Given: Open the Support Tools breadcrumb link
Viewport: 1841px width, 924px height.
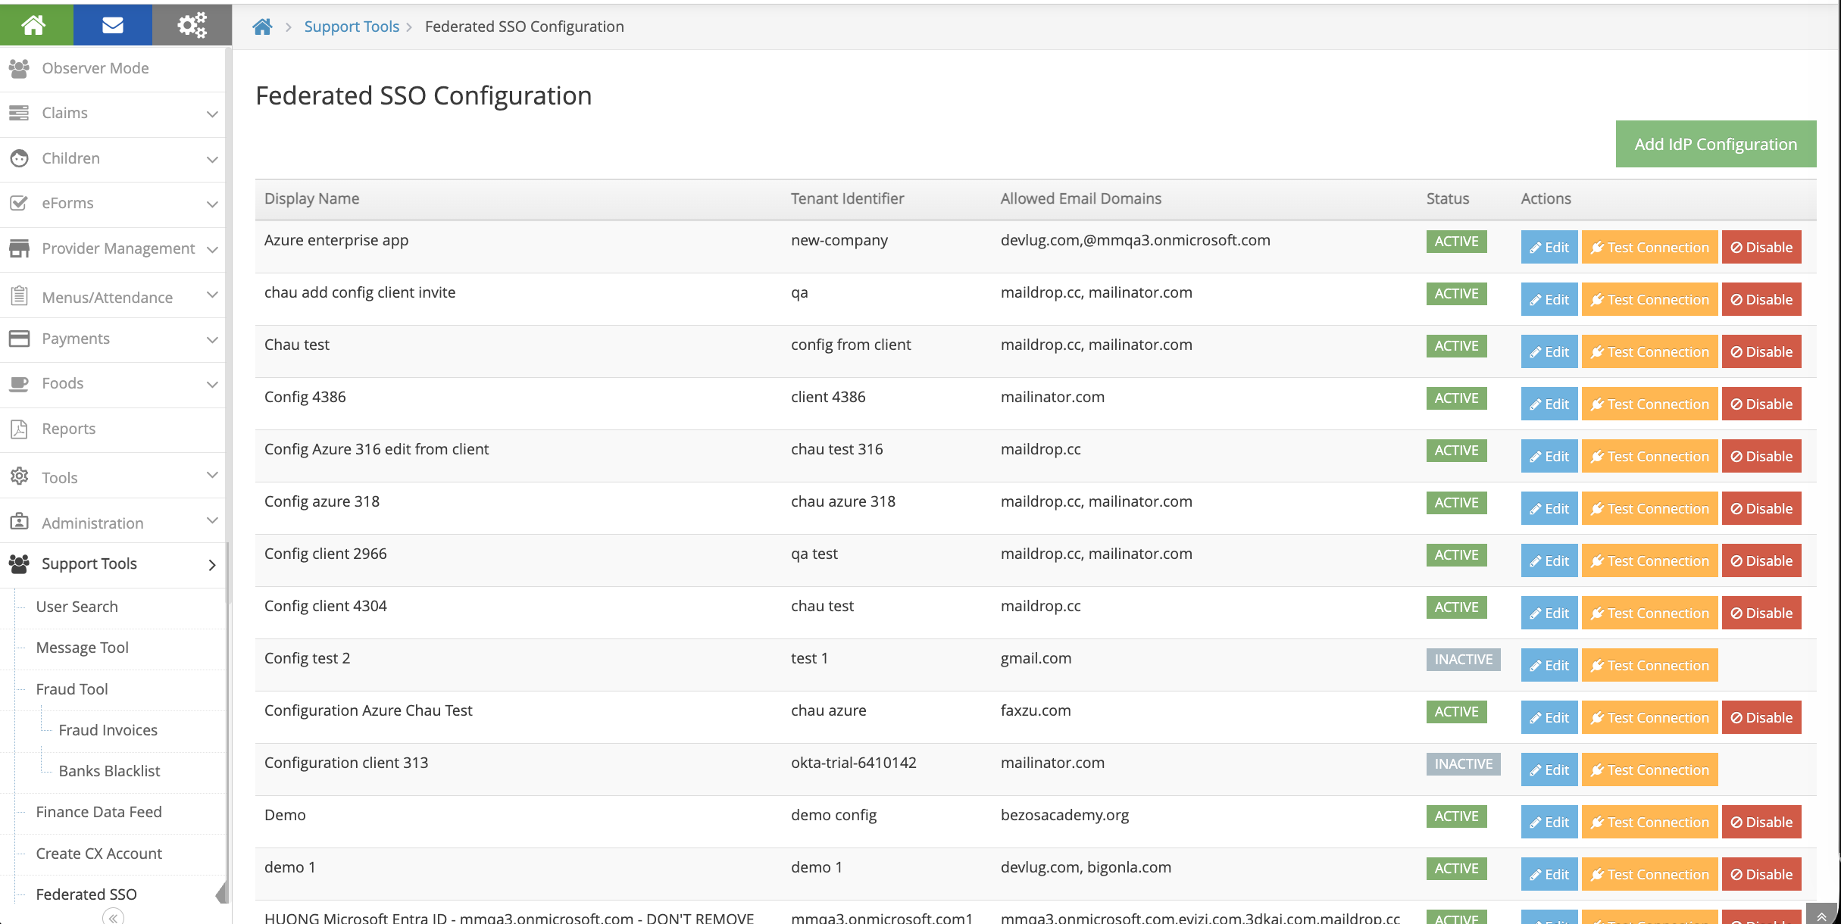Looking at the screenshot, I should (352, 26).
